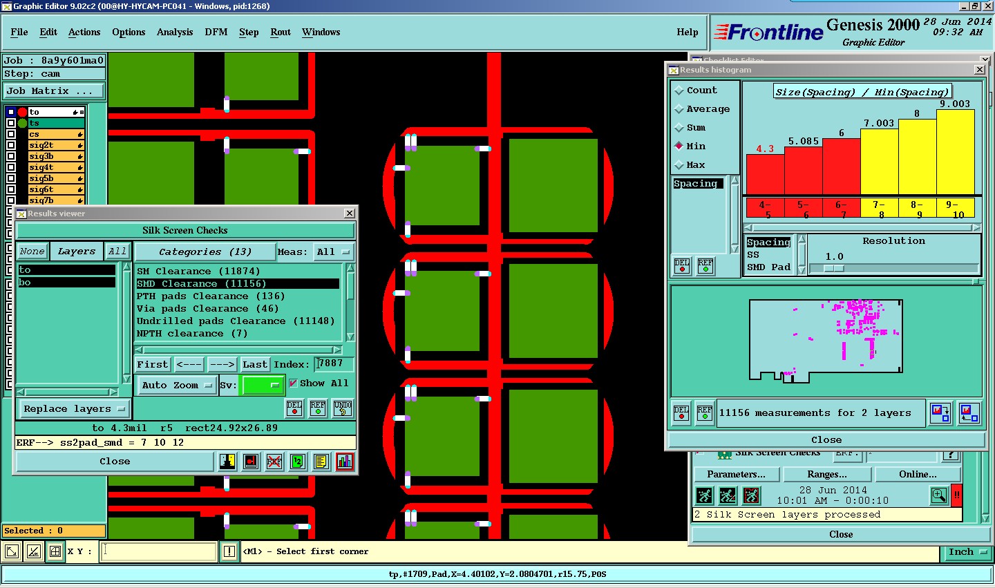Click next arrow '--->' button
995x588 pixels.
pos(222,364)
